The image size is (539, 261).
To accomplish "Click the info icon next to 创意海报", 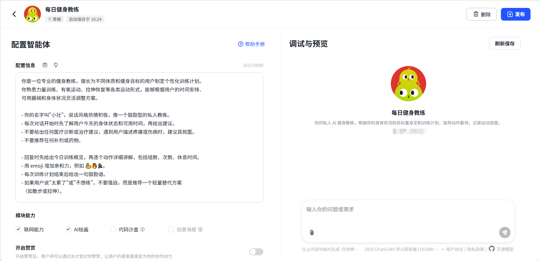I will (x=200, y=229).
